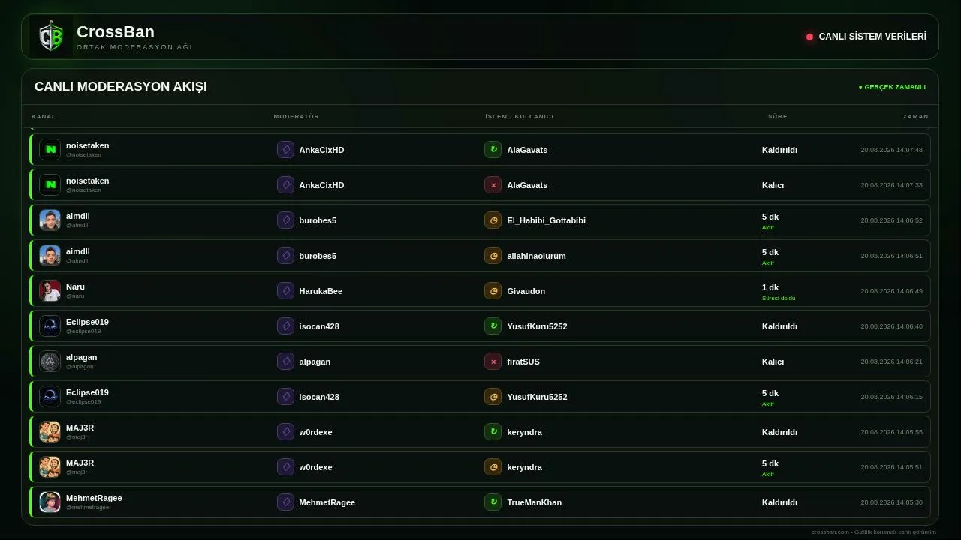The image size is (961, 540).
Task: Open the first noisetaken channel avatar
Action: coord(50,150)
